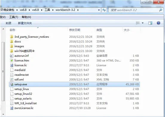Click the mediaId file icon
This screenshot has height=117, width=165.
coord(12,70)
